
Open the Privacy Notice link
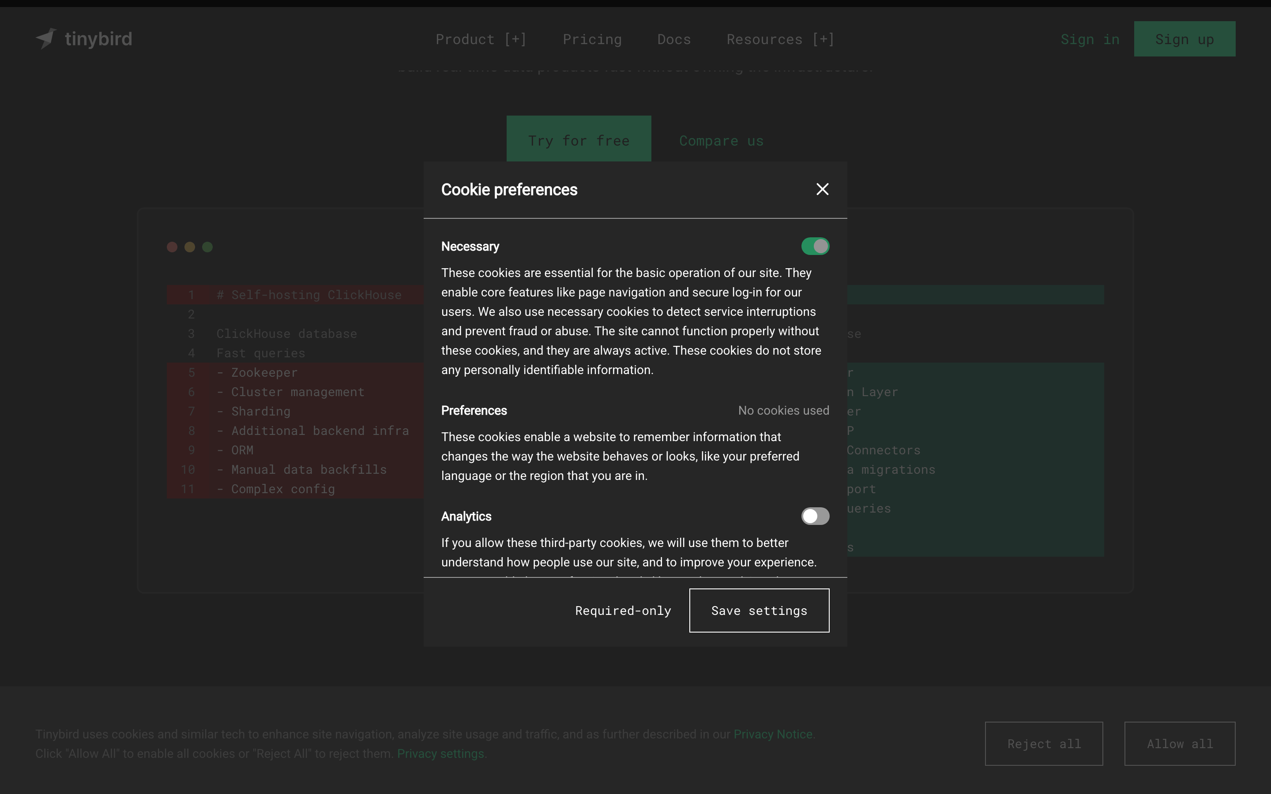click(773, 734)
